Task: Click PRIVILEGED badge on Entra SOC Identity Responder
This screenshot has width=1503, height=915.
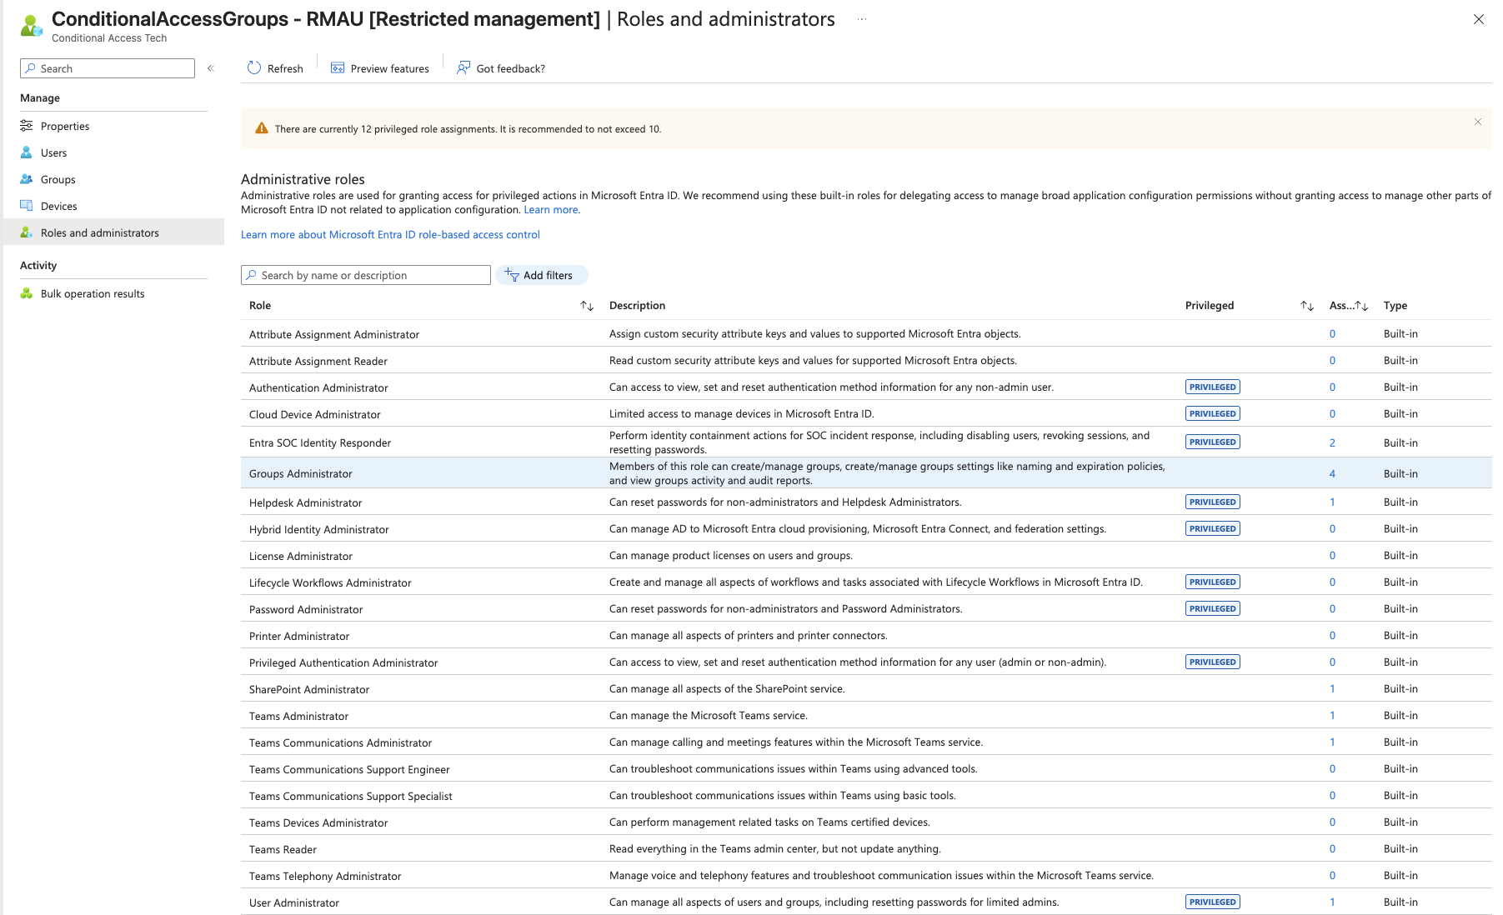Action: pyautogui.click(x=1213, y=442)
